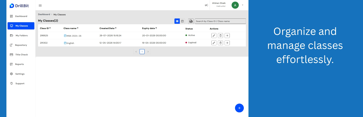Go to the previous page

coord(136,51)
